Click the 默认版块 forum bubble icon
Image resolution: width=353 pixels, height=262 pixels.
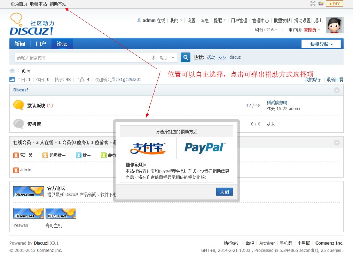click(x=18, y=105)
